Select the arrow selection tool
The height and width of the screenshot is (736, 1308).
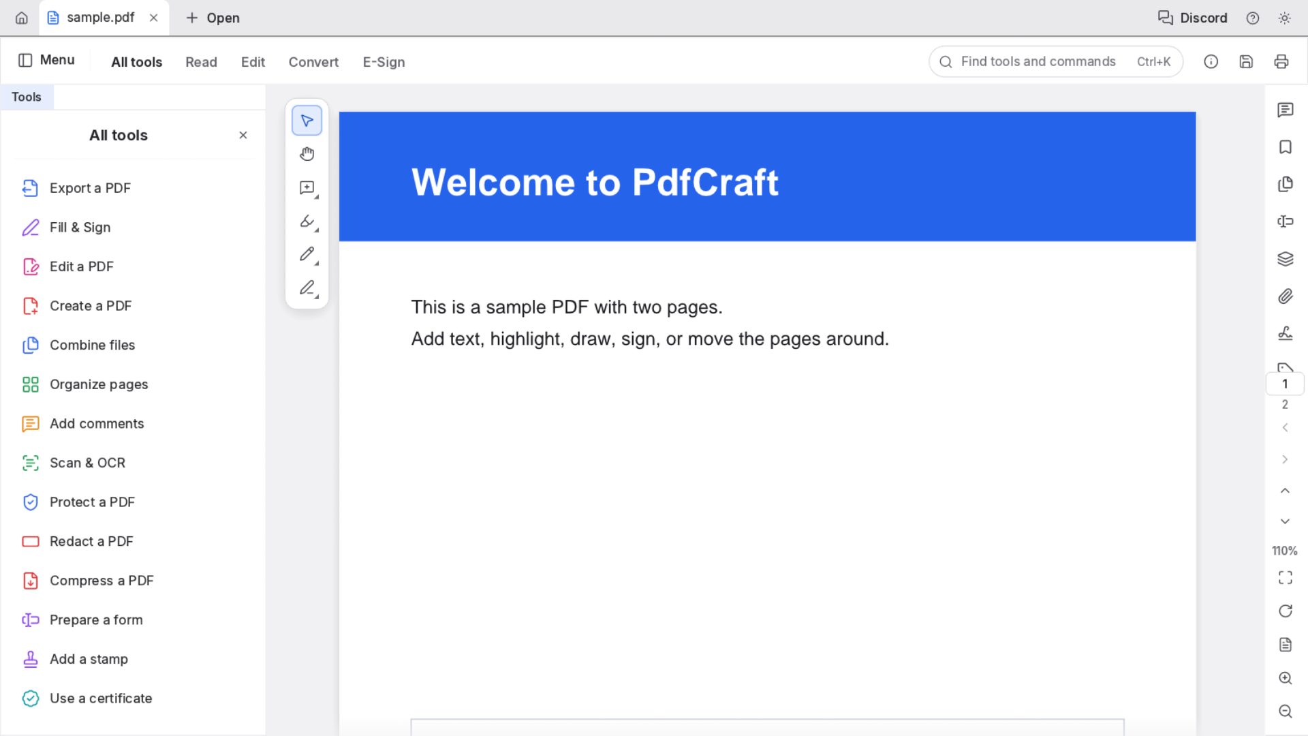click(307, 121)
